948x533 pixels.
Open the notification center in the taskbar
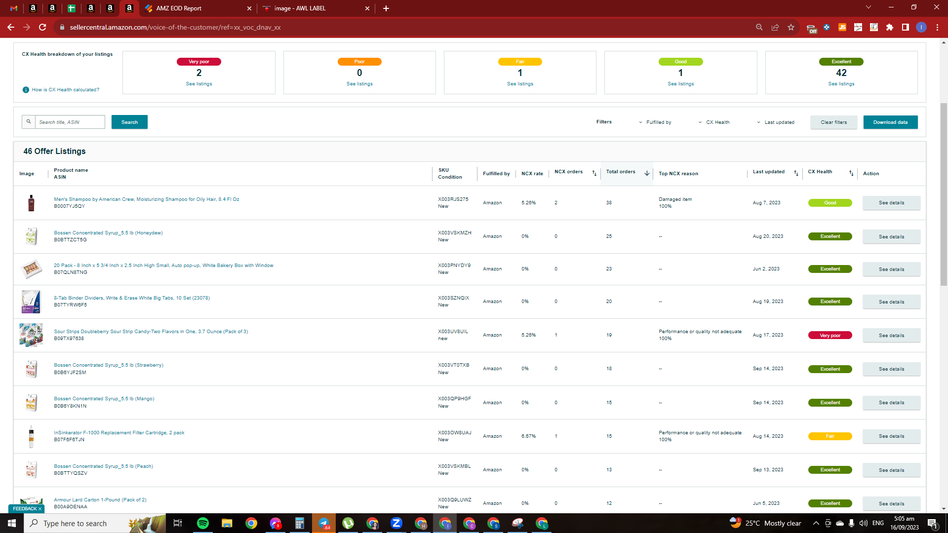click(x=933, y=523)
